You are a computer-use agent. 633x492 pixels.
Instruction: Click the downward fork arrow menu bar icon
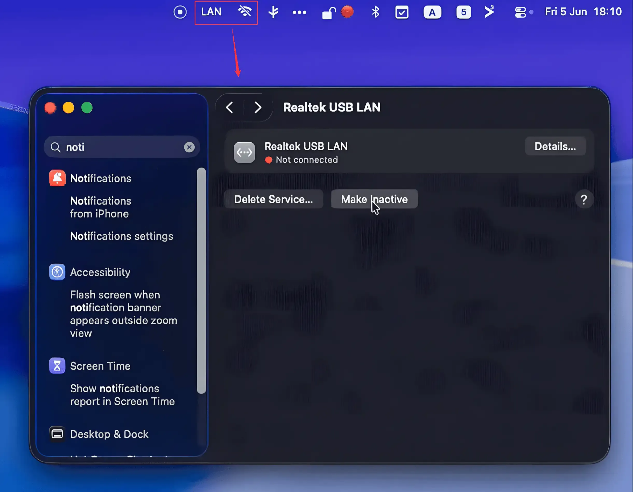coord(273,12)
